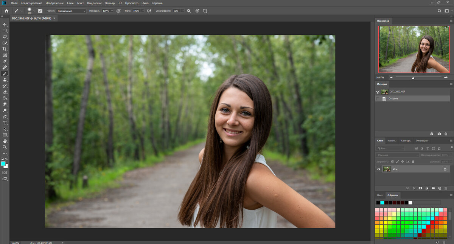Select the Eyedropper tool

[x=5, y=61]
